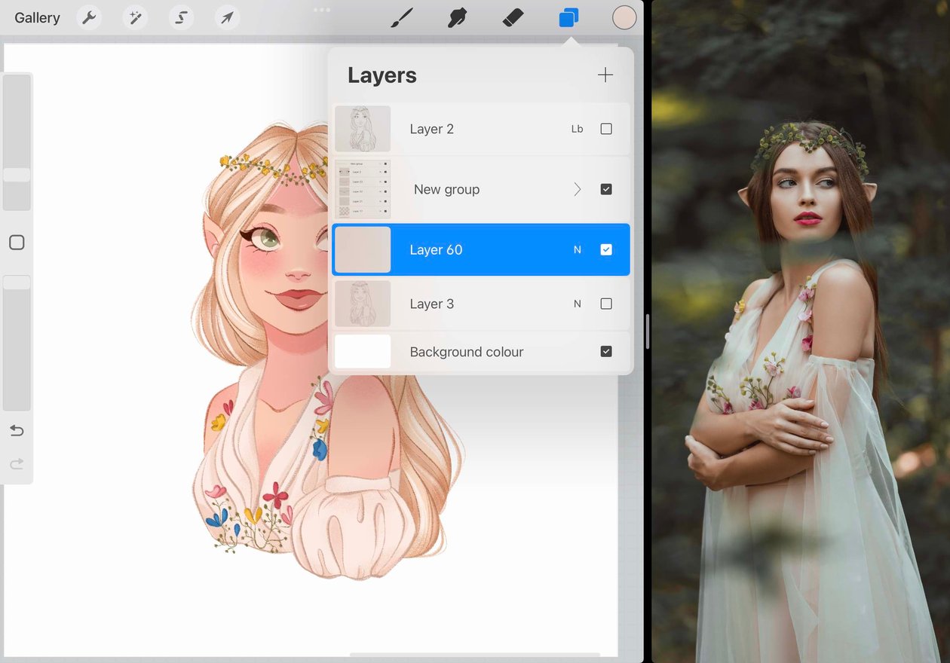Tap the Background colour label
This screenshot has height=663, width=950.
point(467,352)
